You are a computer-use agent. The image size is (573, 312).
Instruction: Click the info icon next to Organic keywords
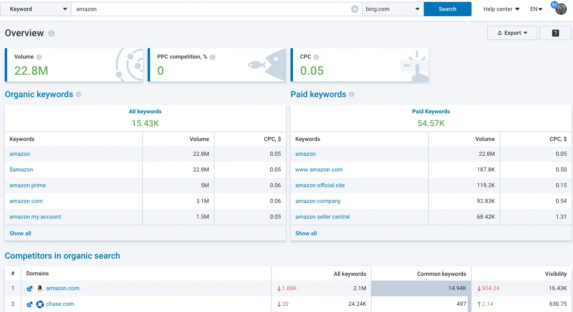point(79,94)
